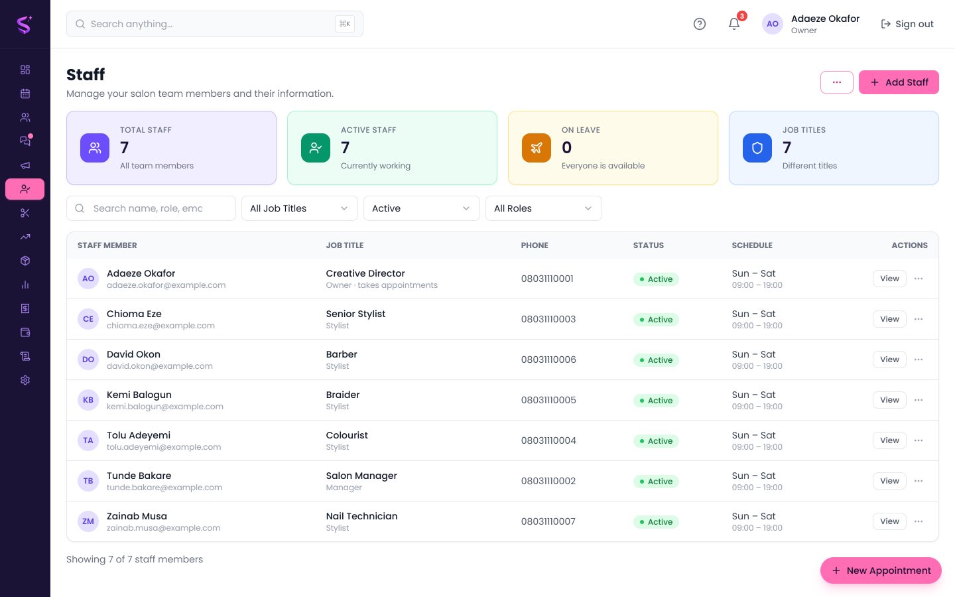Click the Phone column header
The image size is (955, 597).
(535, 245)
